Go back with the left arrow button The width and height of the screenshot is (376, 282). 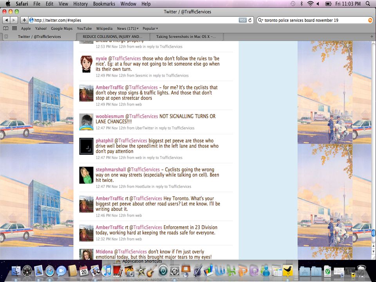7,20
